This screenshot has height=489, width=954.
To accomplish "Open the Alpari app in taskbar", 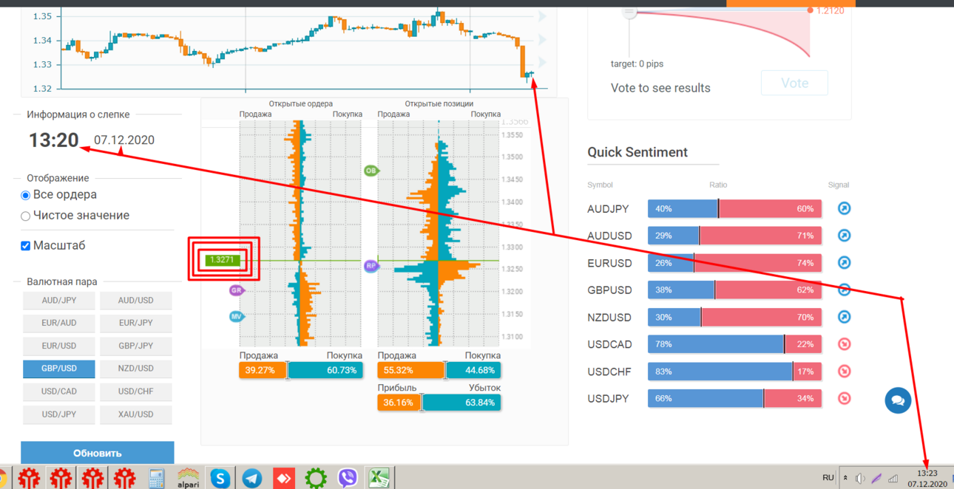I will tap(188, 478).
